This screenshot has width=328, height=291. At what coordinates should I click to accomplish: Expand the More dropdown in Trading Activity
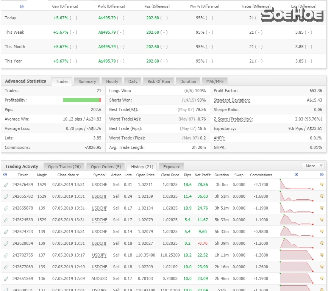(x=312, y=166)
